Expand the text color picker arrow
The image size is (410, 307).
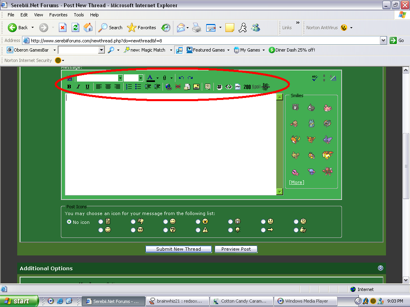[157, 78]
